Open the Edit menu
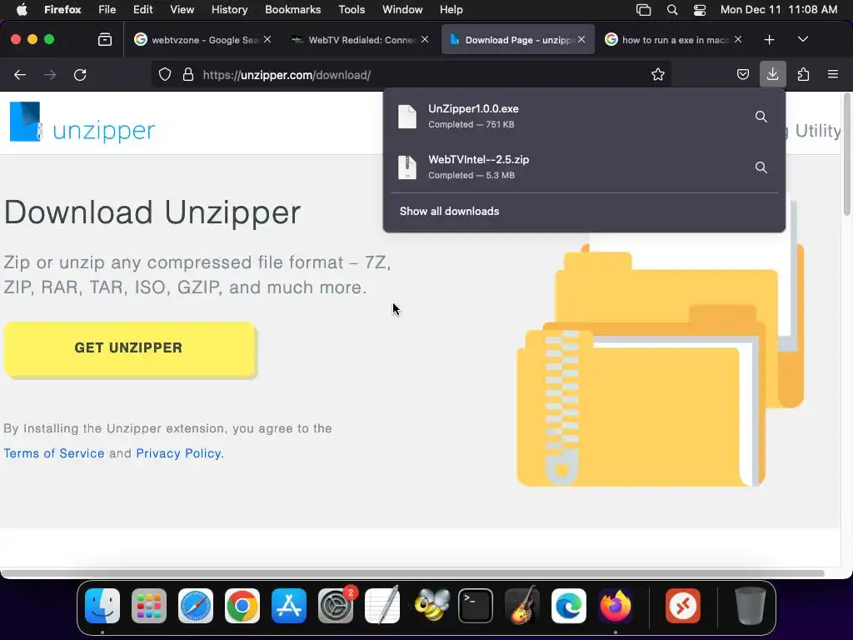Screen dimensions: 853x640 pos(143,10)
